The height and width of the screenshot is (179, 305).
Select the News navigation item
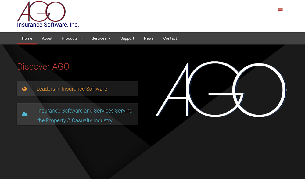pyautogui.click(x=149, y=38)
